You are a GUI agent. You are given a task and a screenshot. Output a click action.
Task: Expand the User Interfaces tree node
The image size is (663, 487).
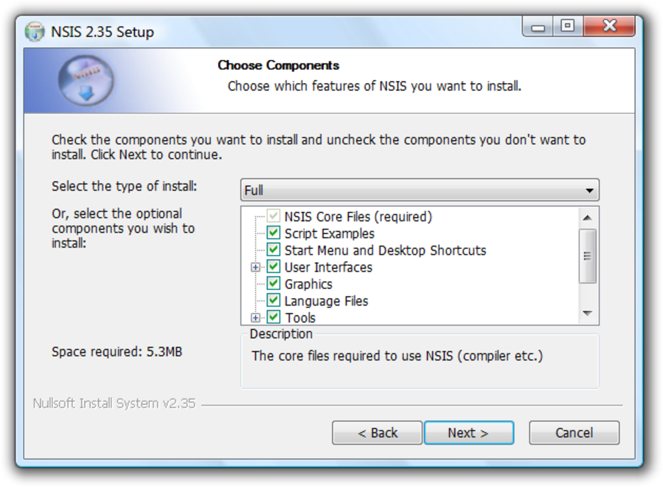[255, 268]
